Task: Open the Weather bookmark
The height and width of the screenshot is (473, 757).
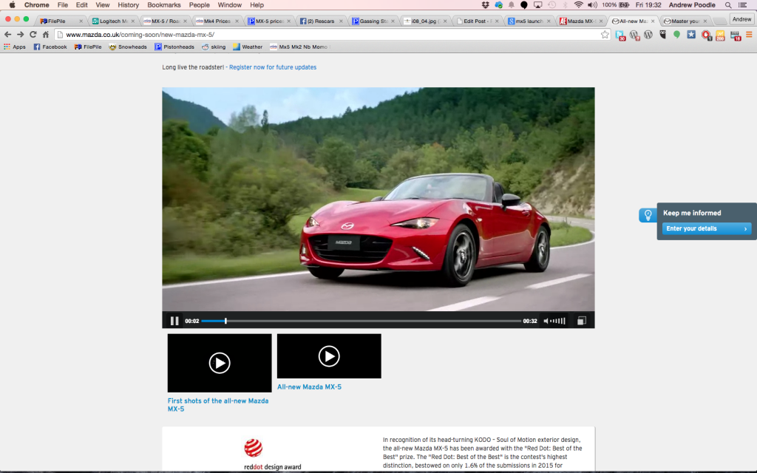Action: coord(248,47)
